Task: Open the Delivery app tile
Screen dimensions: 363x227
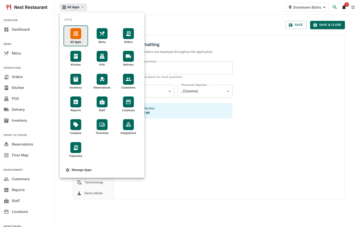Action: click(x=128, y=58)
